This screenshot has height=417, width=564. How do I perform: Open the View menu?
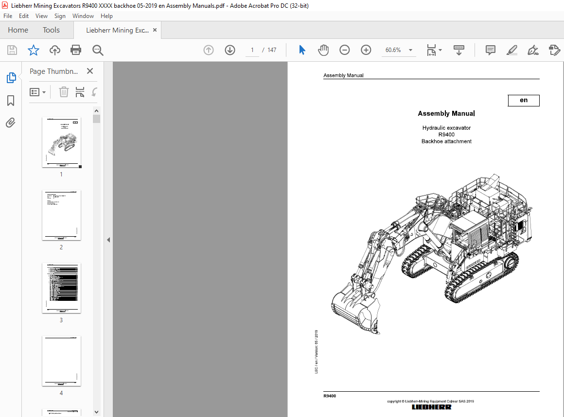point(41,16)
